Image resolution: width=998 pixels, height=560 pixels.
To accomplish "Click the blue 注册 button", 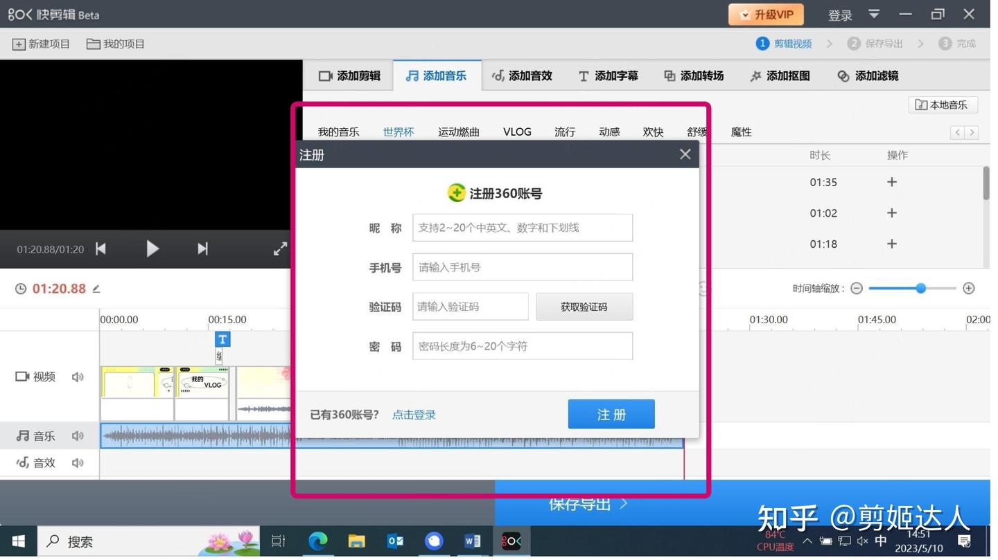I will 611,415.
